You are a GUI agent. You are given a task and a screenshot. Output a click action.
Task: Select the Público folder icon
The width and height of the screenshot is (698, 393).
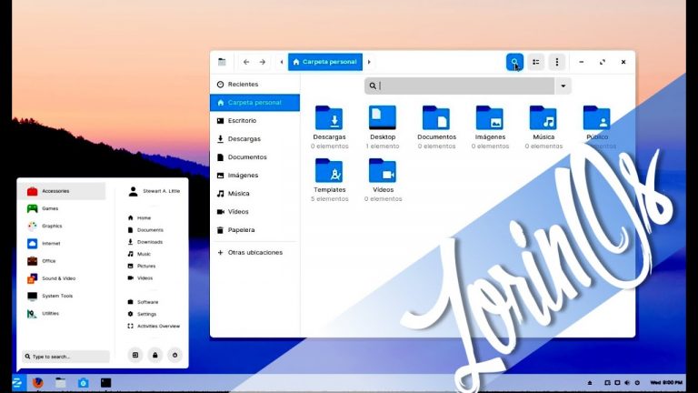click(x=597, y=117)
